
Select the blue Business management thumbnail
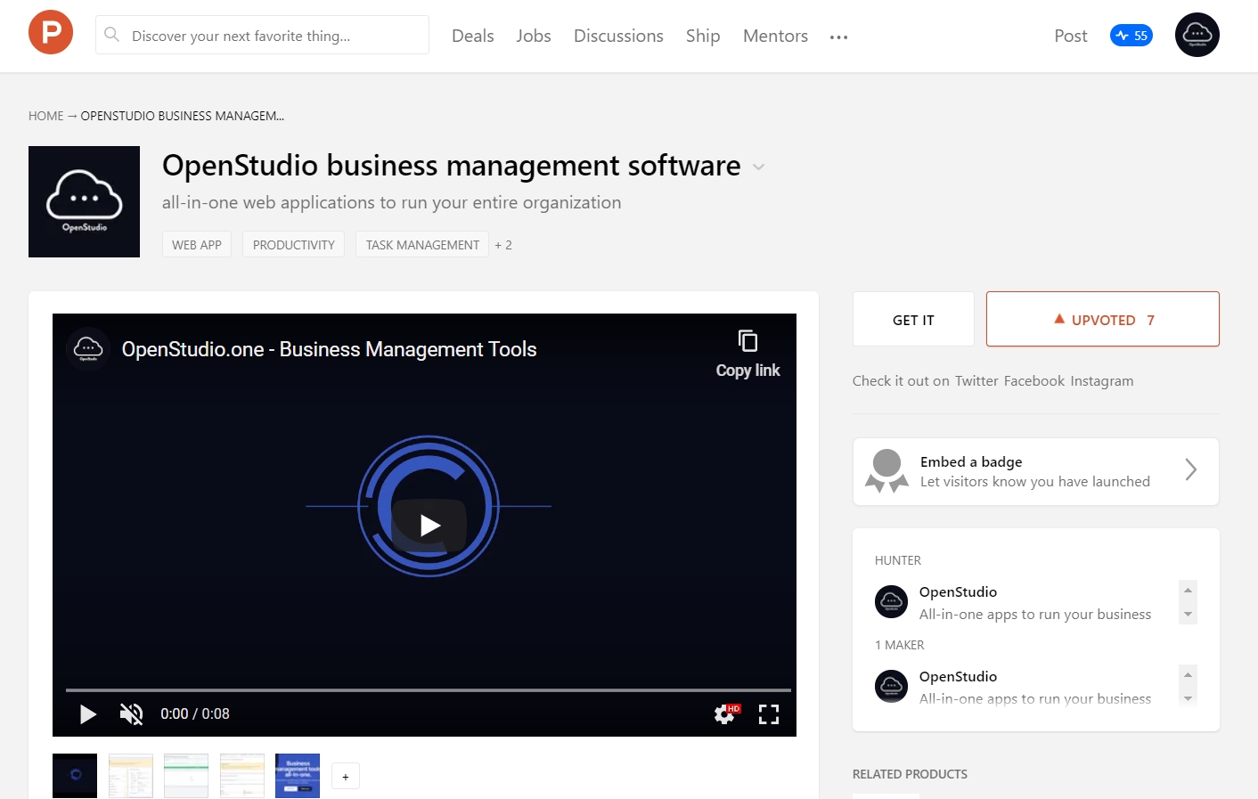tap(298, 776)
